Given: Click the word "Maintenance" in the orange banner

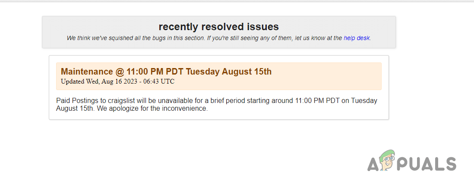Looking at the screenshot, I should point(86,72).
